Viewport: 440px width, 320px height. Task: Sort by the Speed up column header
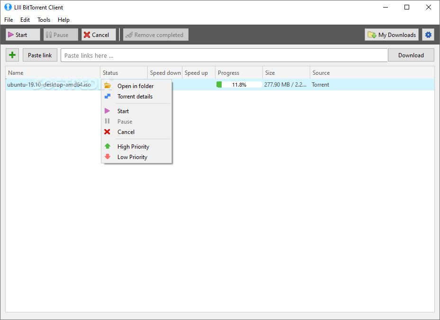click(198, 72)
